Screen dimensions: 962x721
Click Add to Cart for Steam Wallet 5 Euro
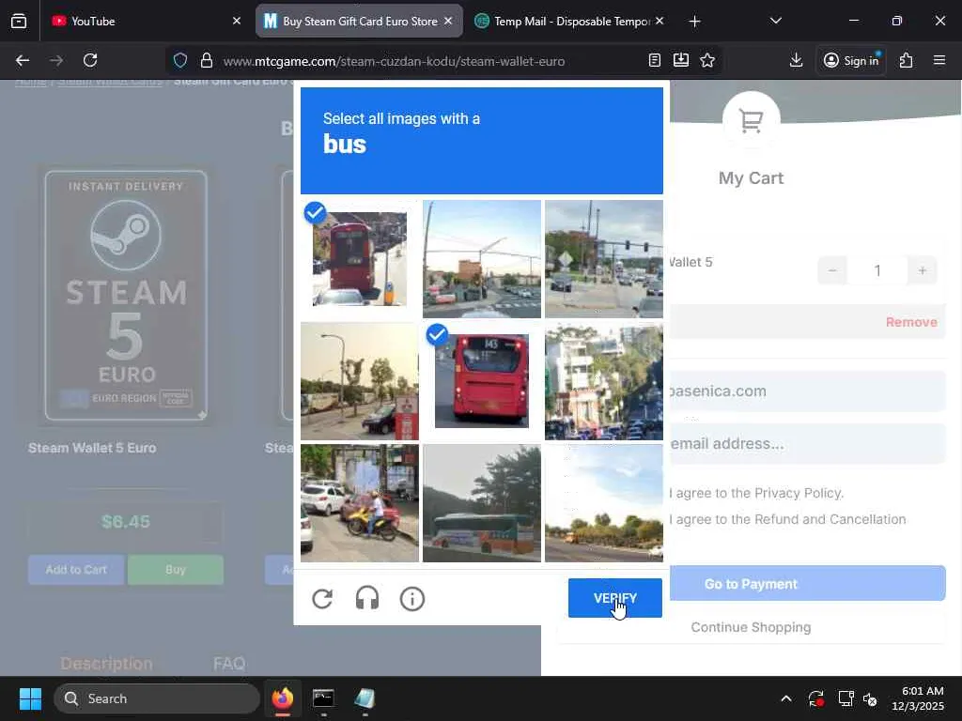(x=76, y=570)
